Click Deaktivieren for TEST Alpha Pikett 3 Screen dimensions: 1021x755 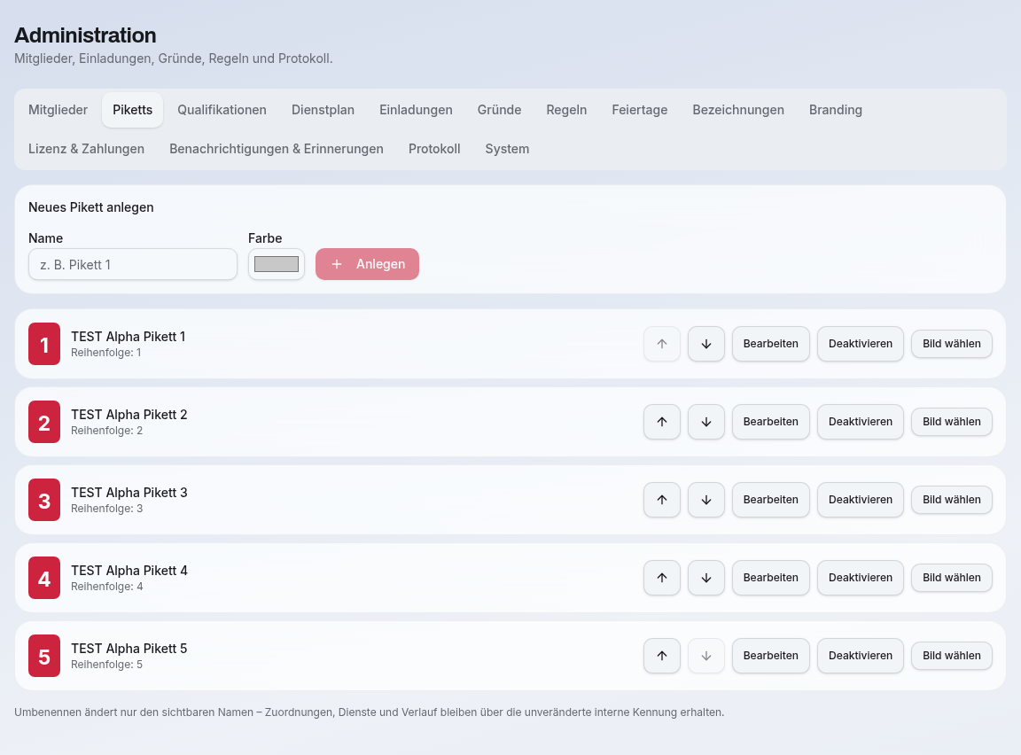pos(861,500)
